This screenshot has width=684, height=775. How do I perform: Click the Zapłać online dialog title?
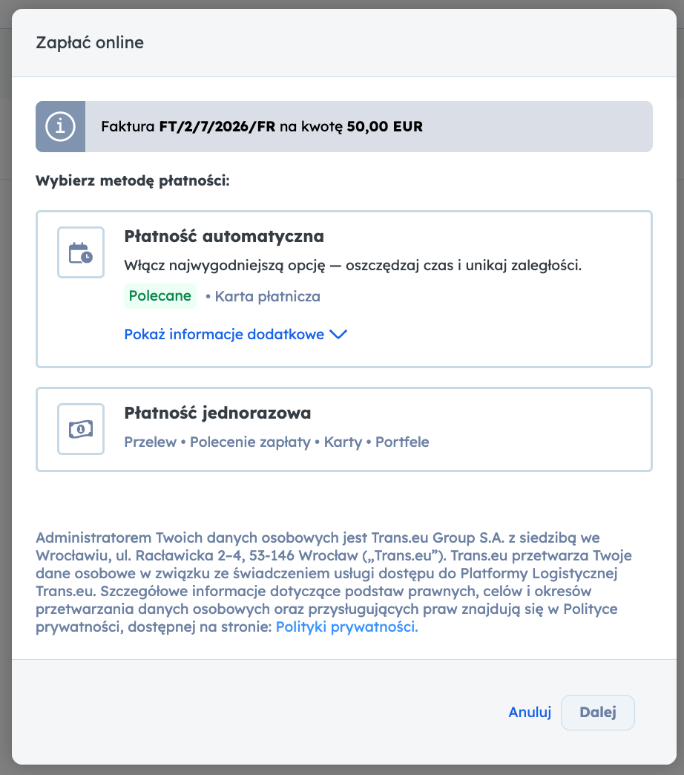pyautogui.click(x=90, y=42)
